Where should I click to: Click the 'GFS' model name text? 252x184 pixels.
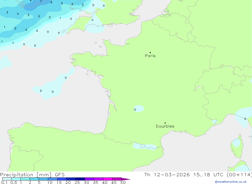(60, 175)
